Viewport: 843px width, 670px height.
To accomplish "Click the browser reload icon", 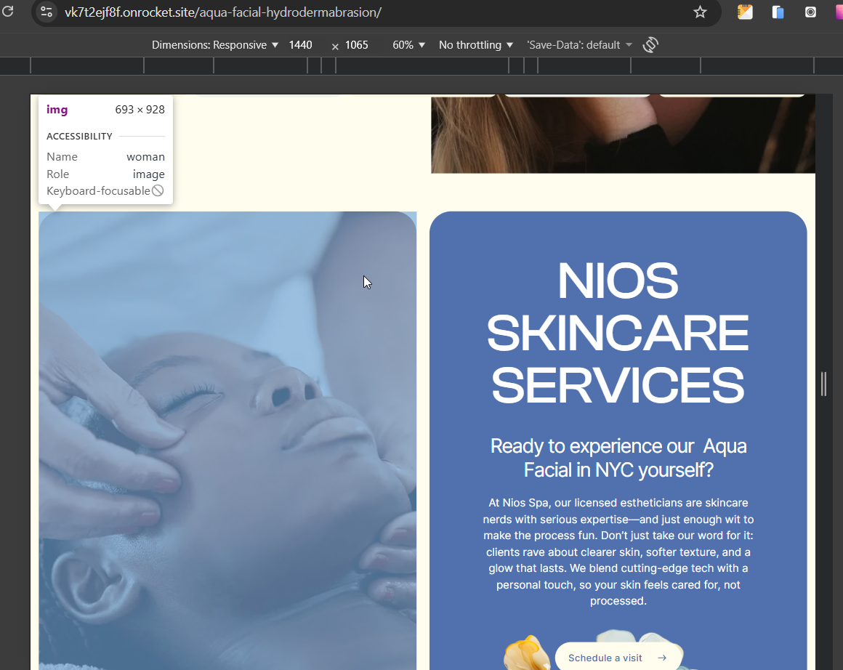I will [x=7, y=12].
